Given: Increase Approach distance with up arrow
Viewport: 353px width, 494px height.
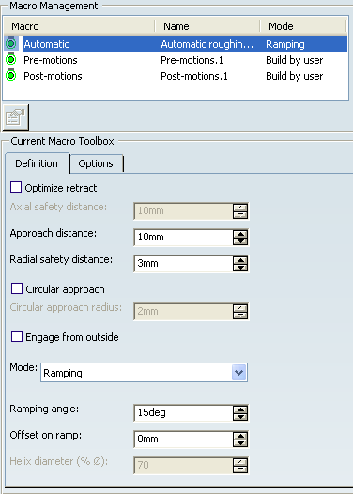Looking at the screenshot, I should [240, 234].
